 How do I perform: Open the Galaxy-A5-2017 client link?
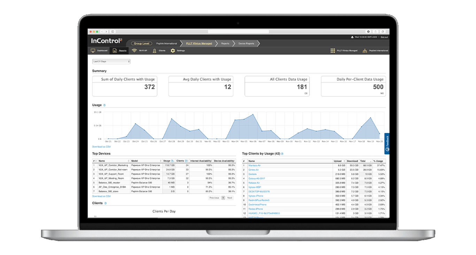[x=256, y=178]
